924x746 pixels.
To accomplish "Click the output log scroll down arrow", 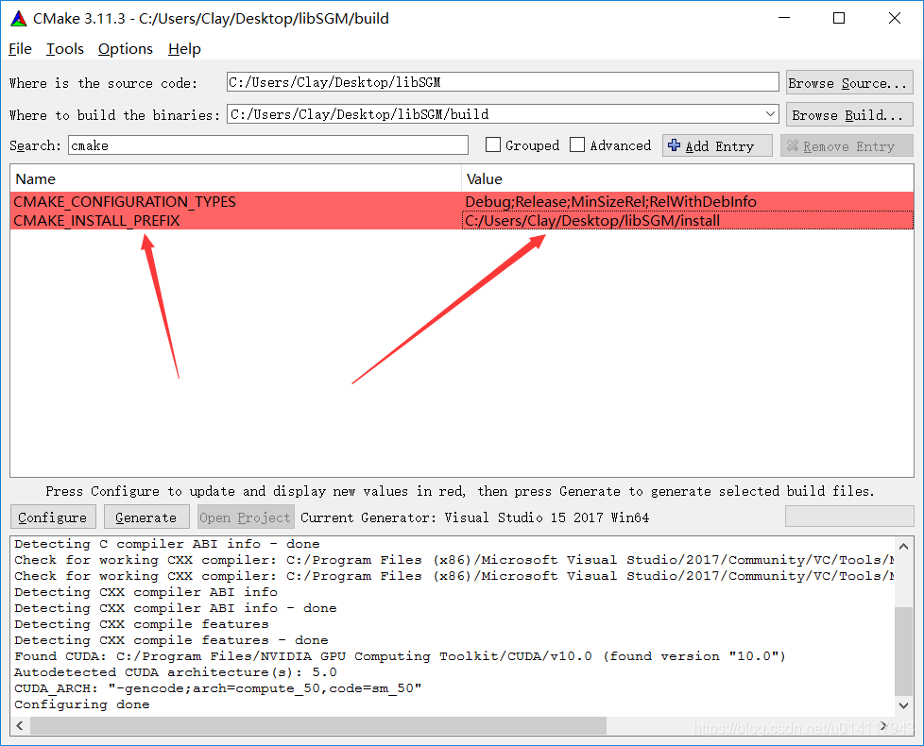I will click(903, 705).
